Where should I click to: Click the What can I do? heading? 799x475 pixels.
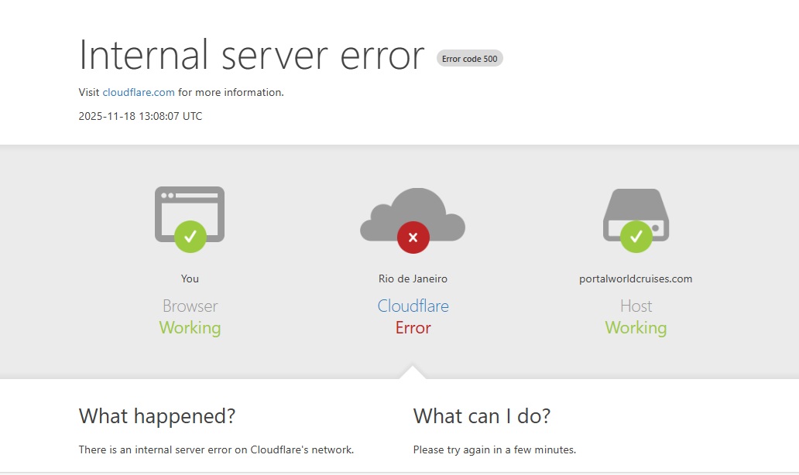(482, 416)
